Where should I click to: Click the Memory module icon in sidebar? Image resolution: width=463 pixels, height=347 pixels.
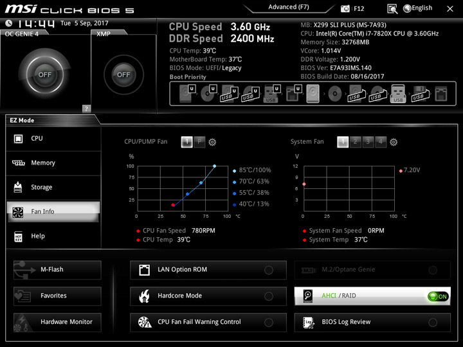click(18, 163)
